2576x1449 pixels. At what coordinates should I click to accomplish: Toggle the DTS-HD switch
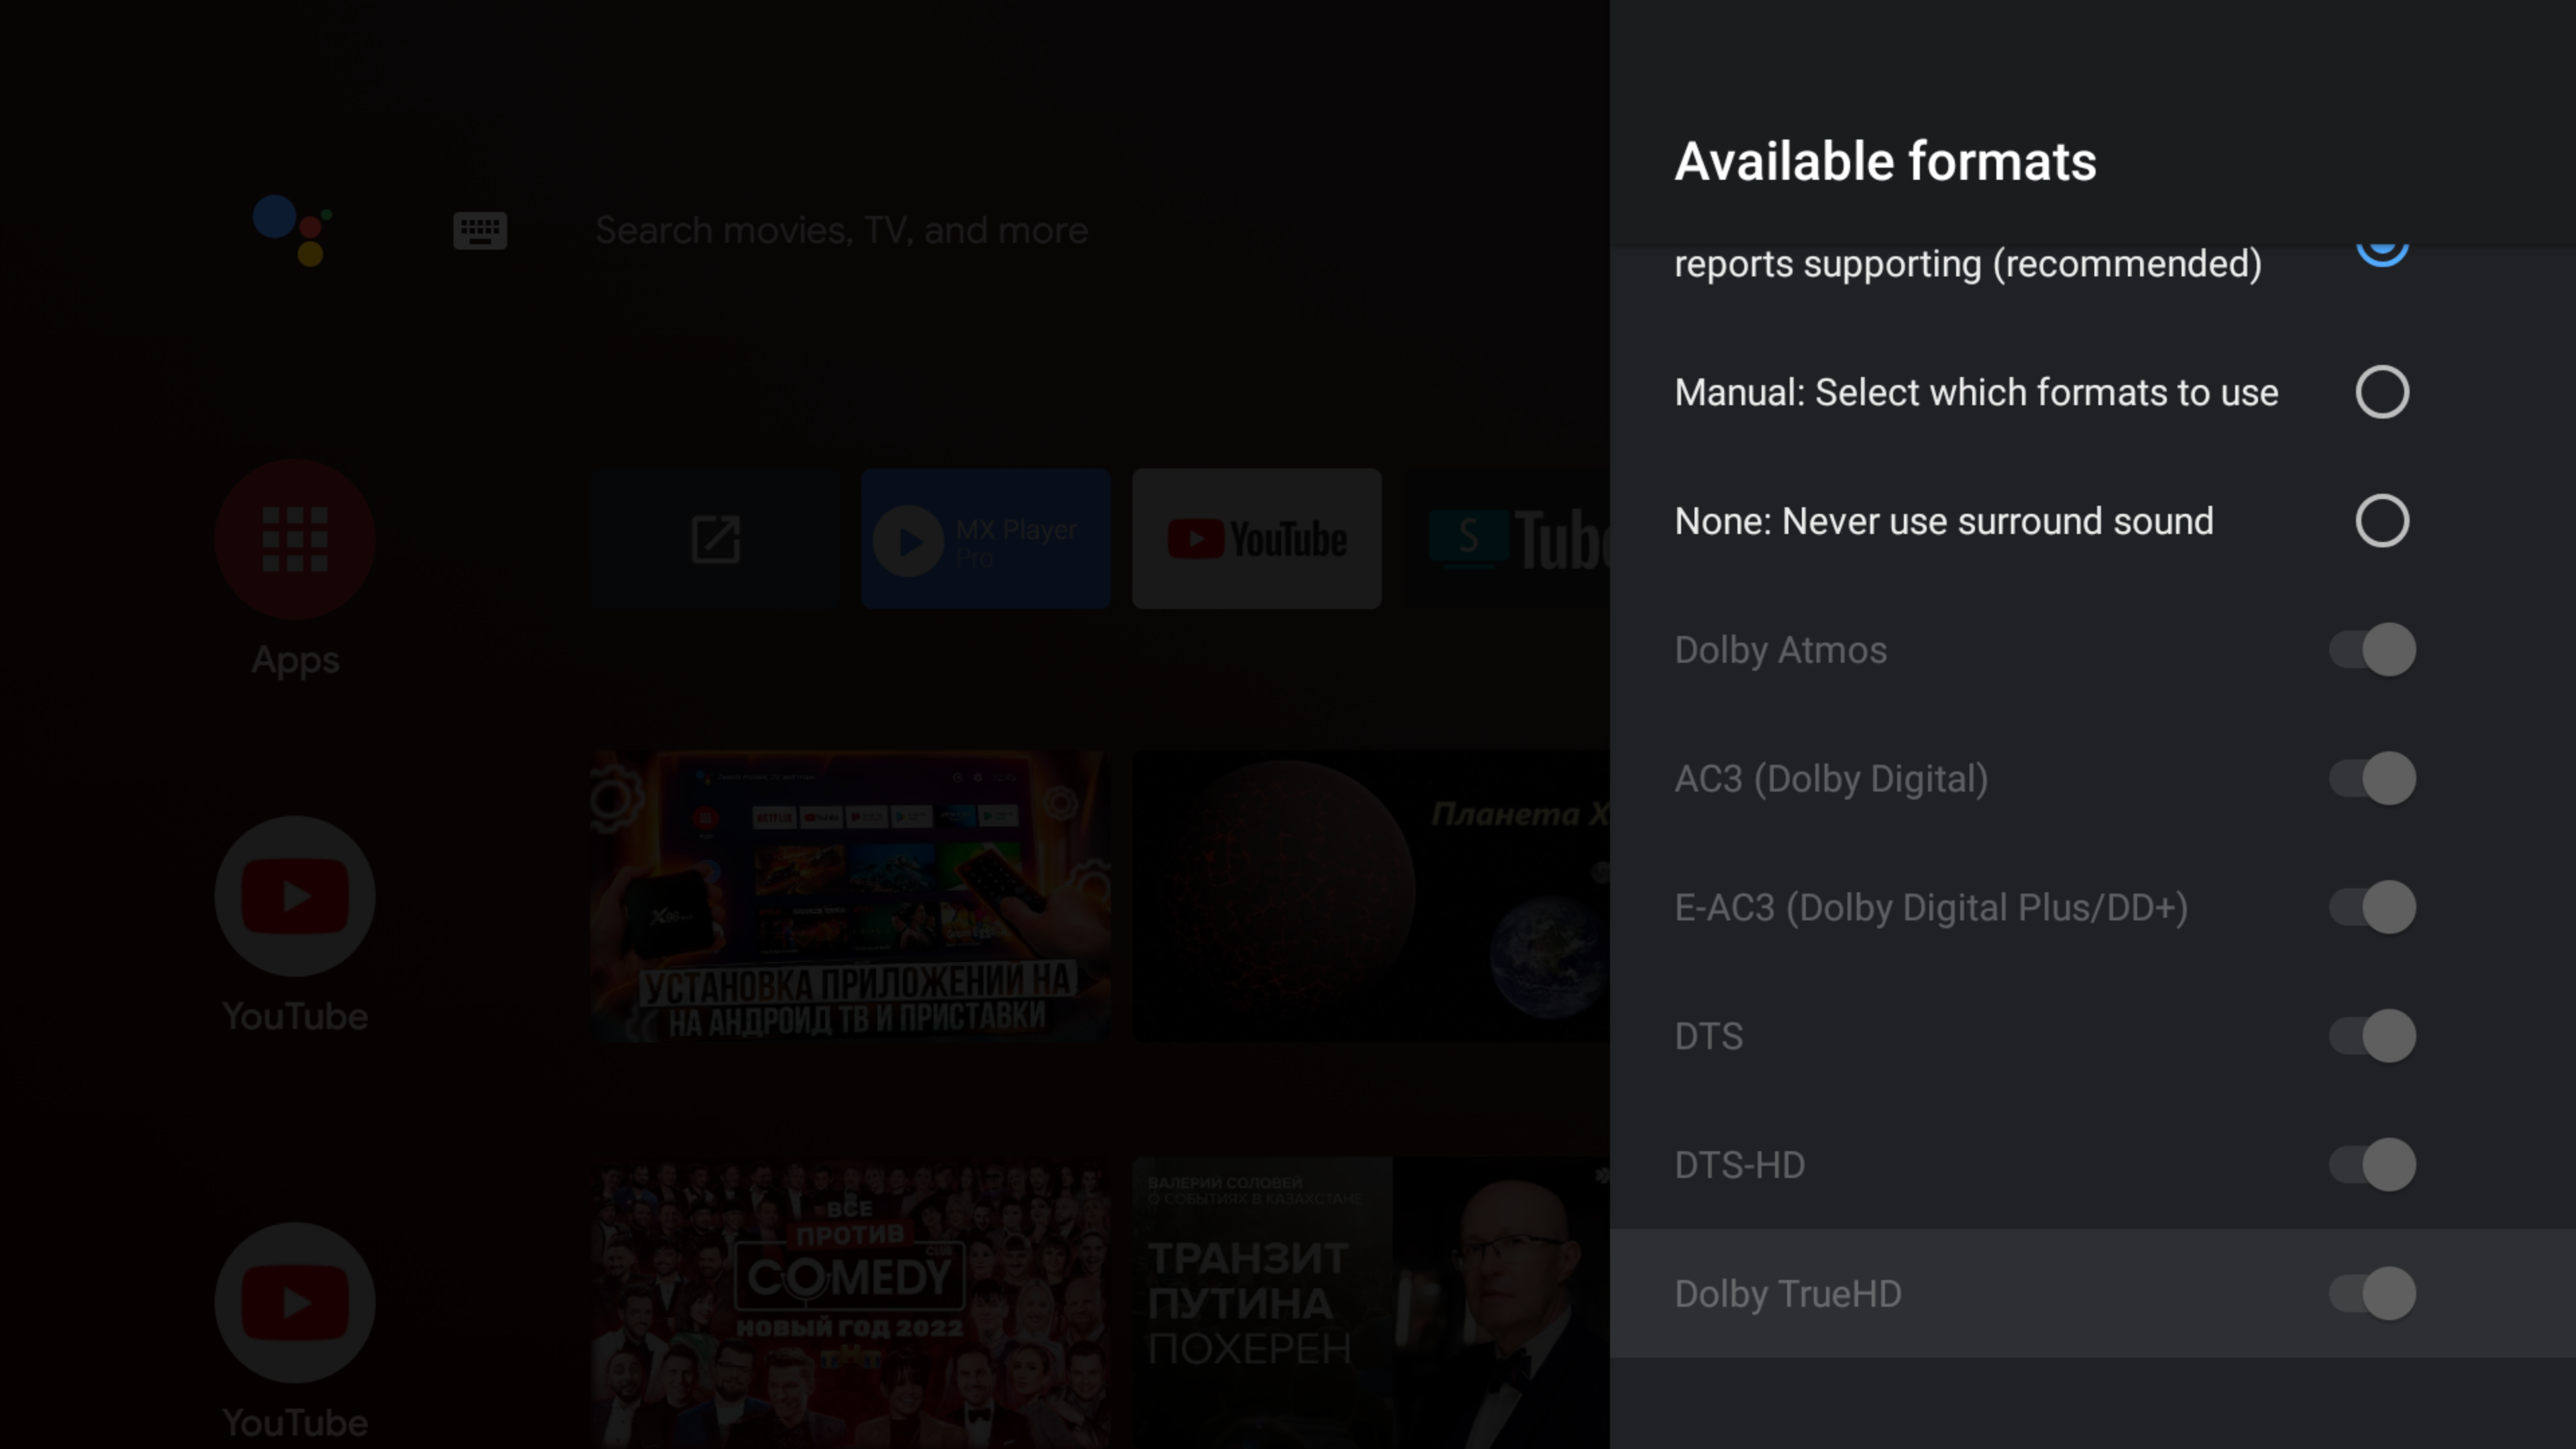tap(2372, 1165)
